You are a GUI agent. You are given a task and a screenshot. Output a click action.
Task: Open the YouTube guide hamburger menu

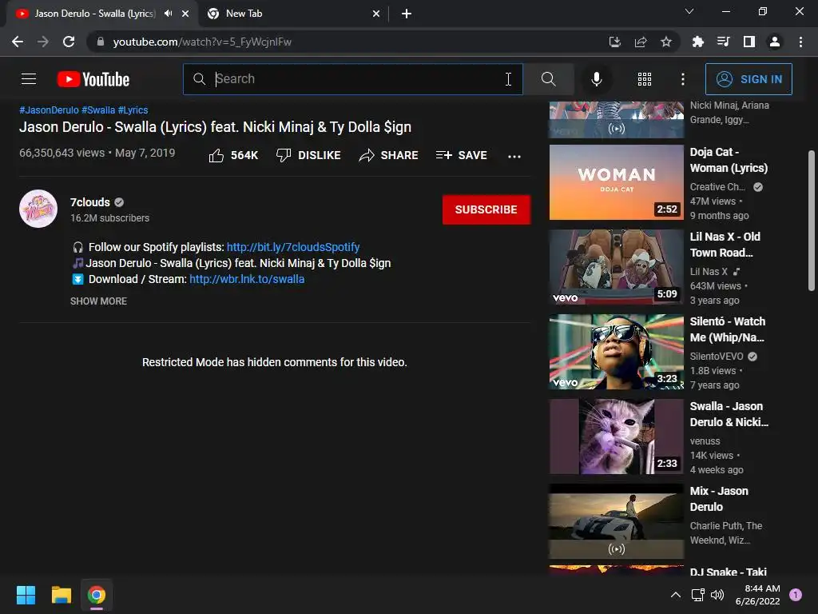29,79
